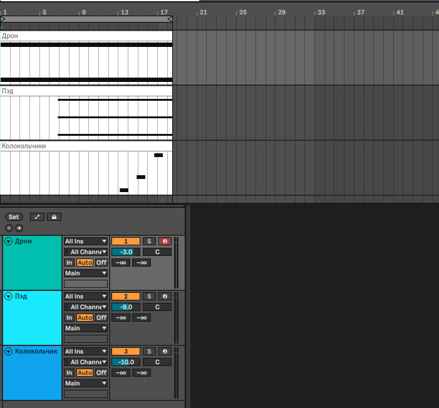439x408 pixels.
Task: Open the All Ins dropdown on Колокольчики track
Action: point(86,352)
